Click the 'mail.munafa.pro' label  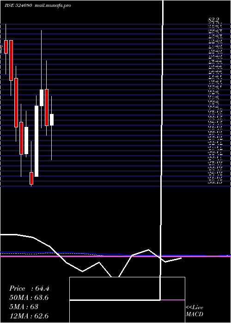click(x=53, y=6)
